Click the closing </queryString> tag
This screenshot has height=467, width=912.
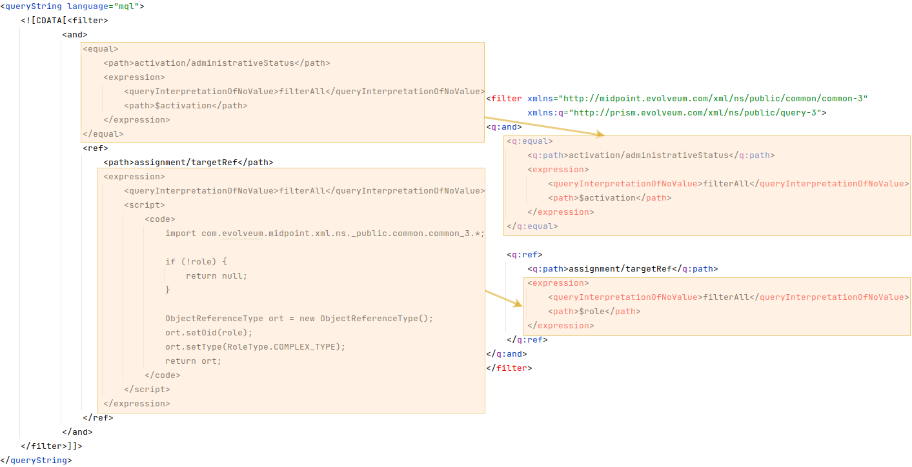click(x=36, y=461)
